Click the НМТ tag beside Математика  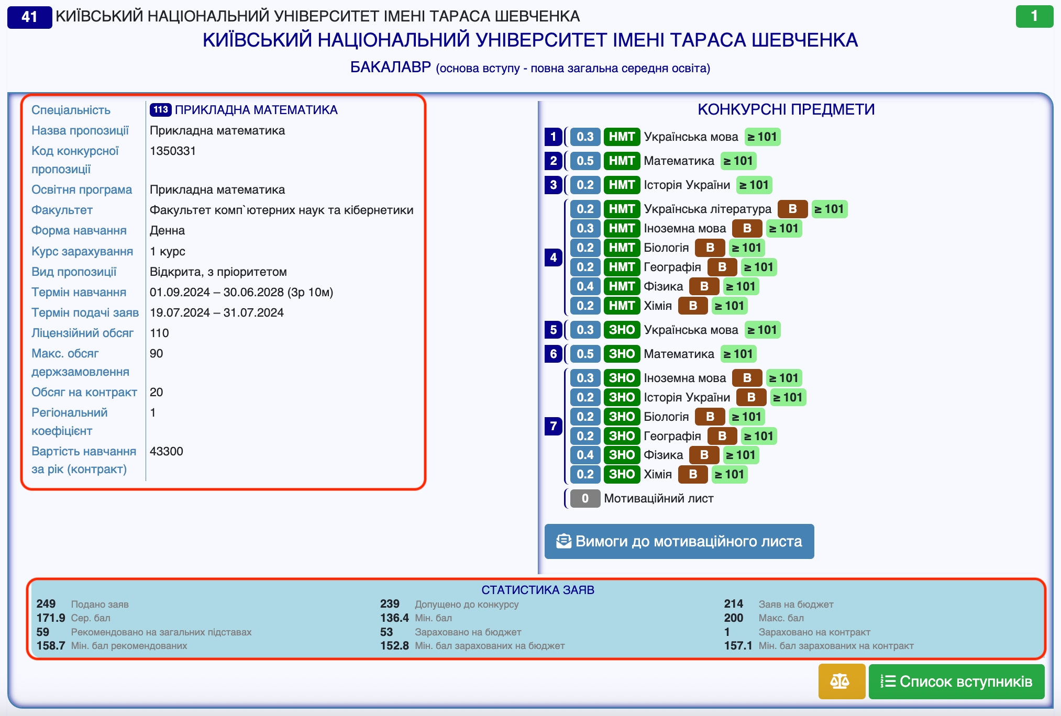coord(622,161)
